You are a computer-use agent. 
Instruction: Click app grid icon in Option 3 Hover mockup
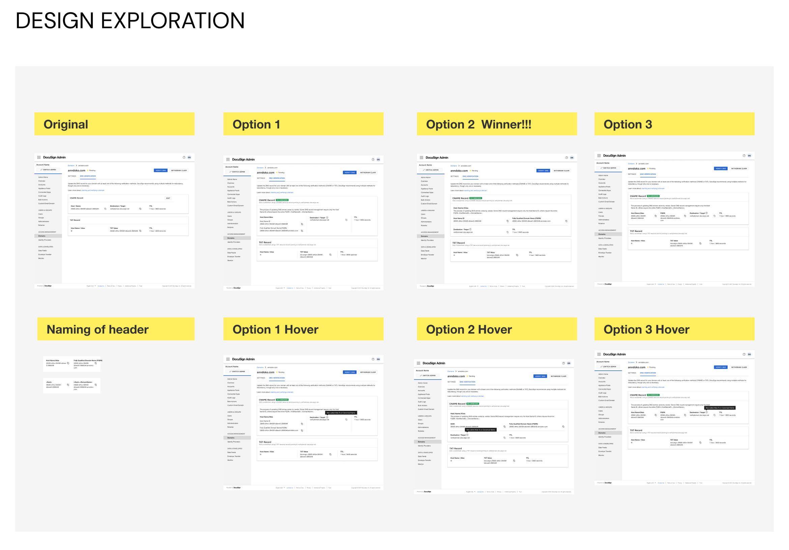click(599, 354)
